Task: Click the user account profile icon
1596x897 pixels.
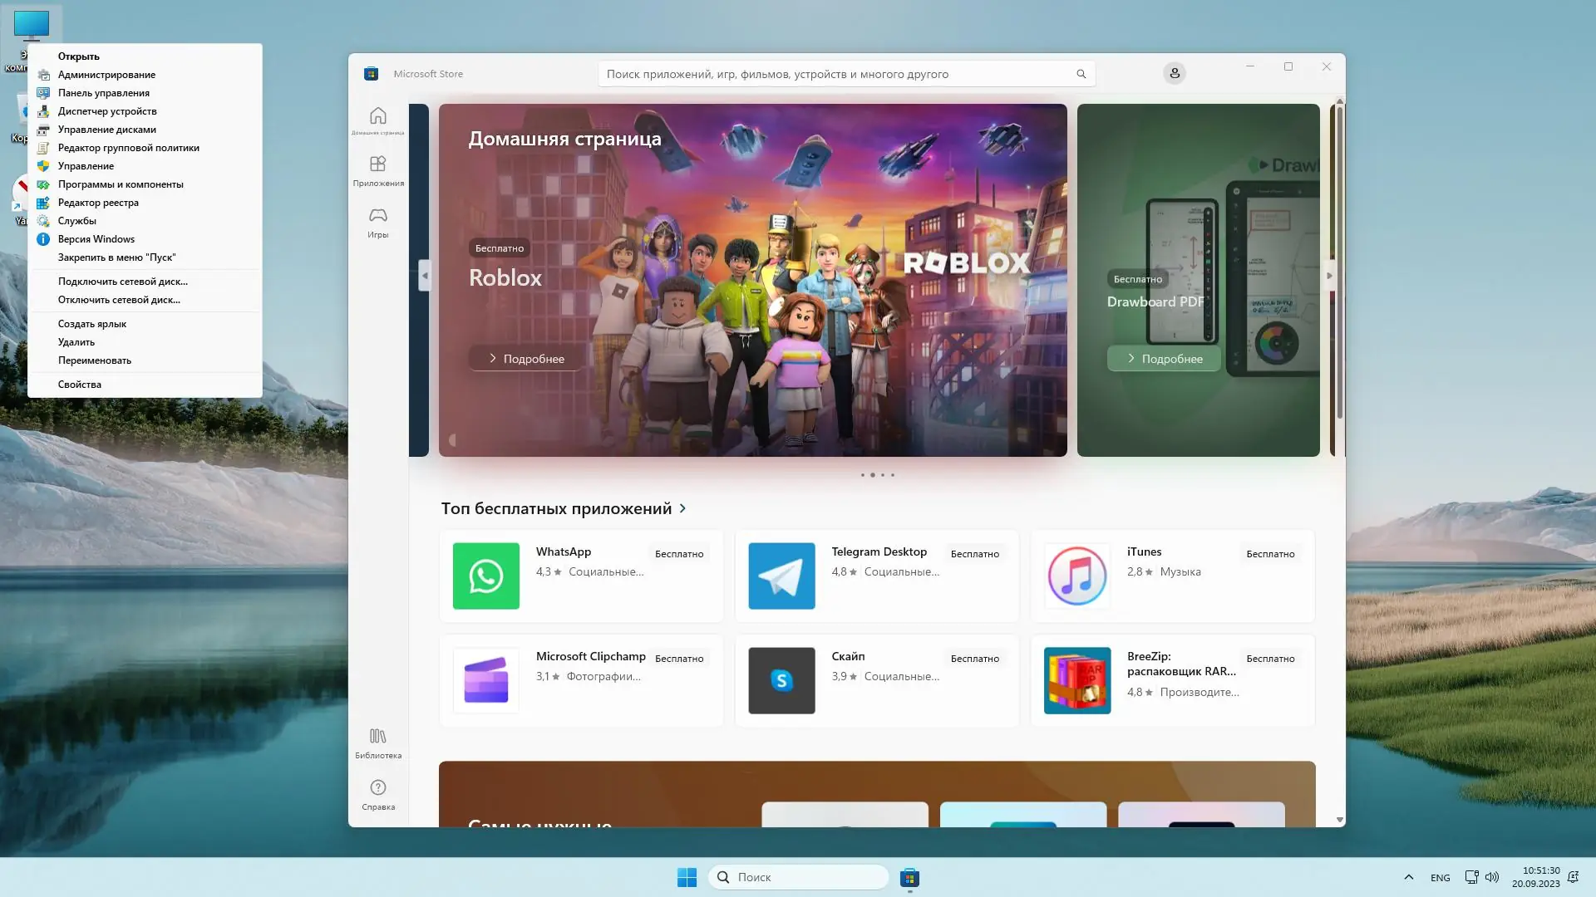Action: tap(1174, 73)
